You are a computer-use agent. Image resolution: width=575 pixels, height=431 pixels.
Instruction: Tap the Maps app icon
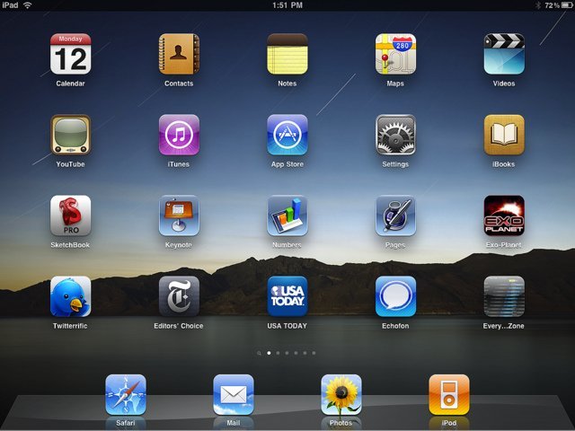(395, 54)
